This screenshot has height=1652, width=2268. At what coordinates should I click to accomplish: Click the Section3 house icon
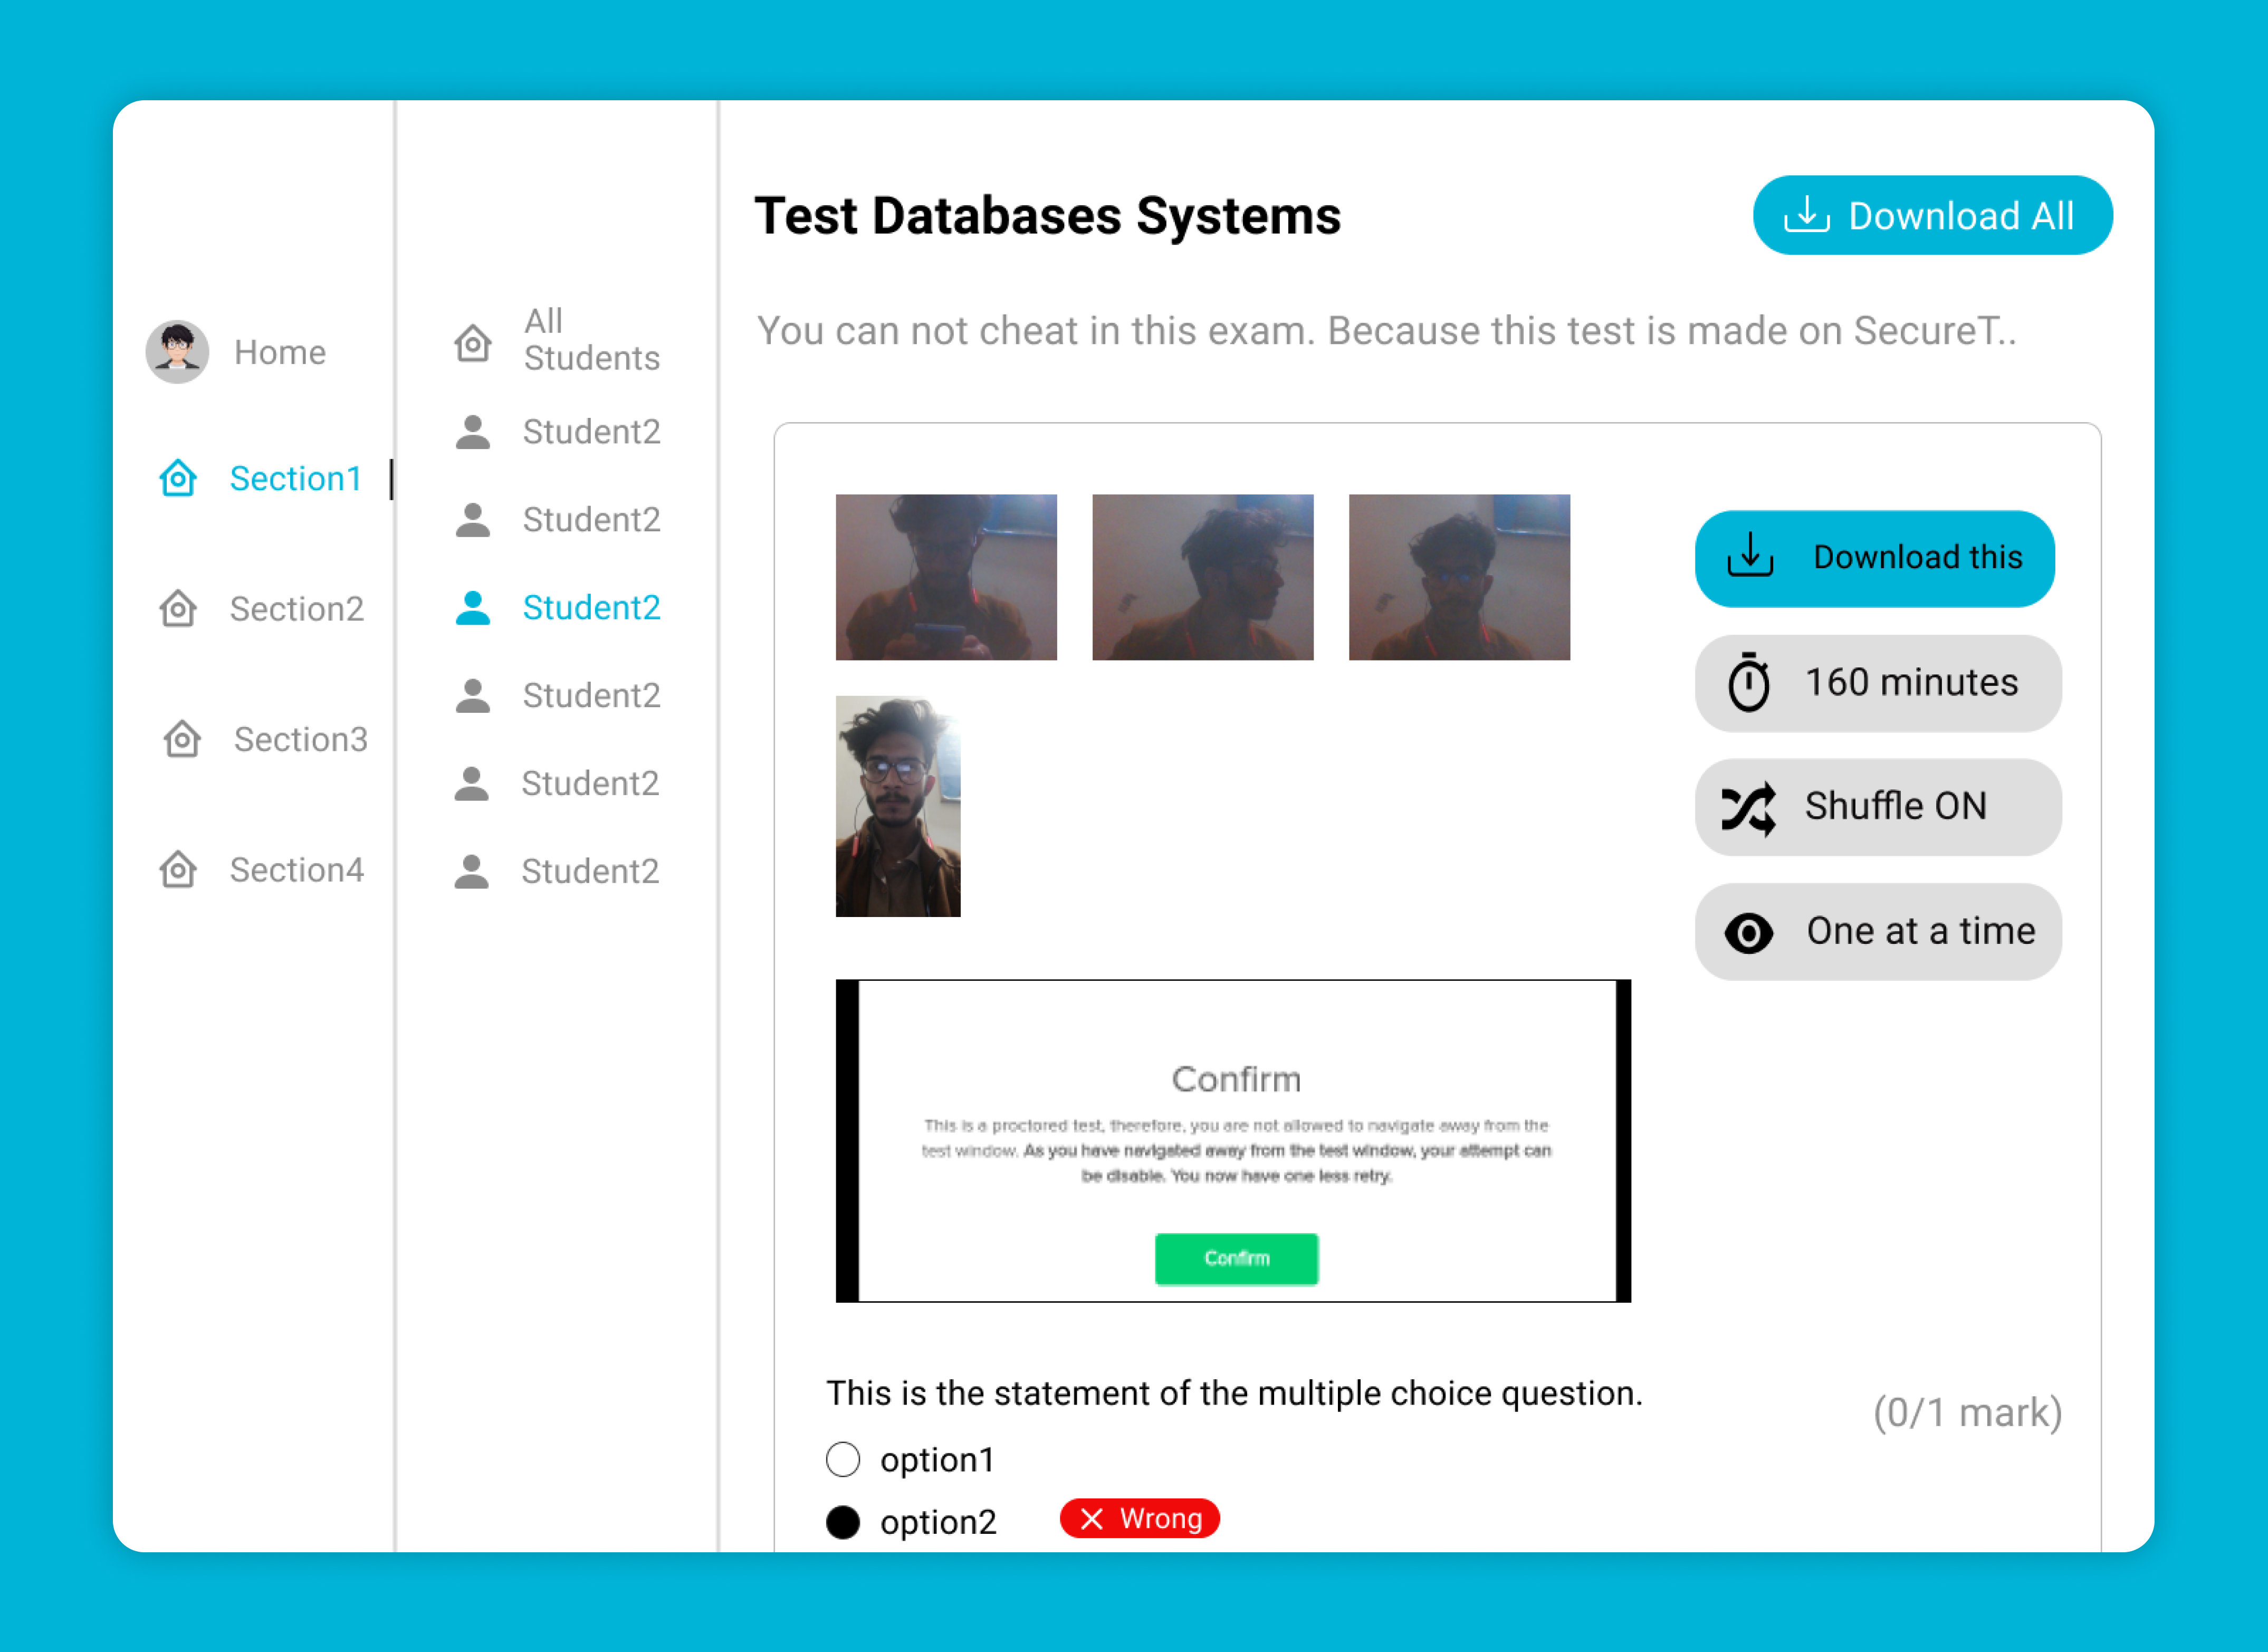pyautogui.click(x=182, y=740)
